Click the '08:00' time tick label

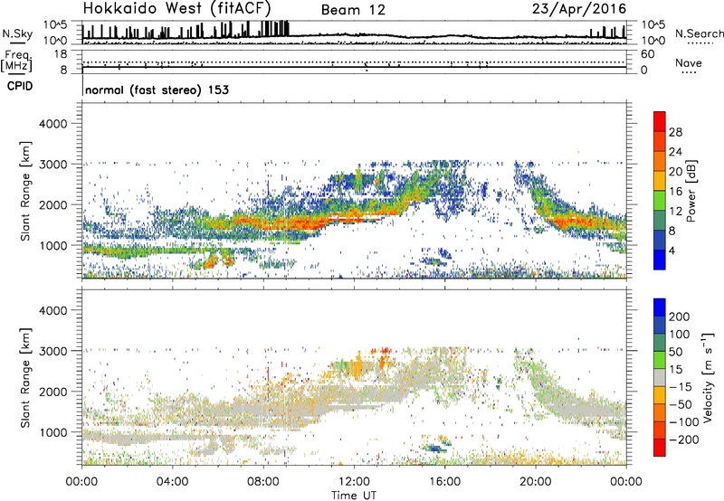(x=263, y=482)
